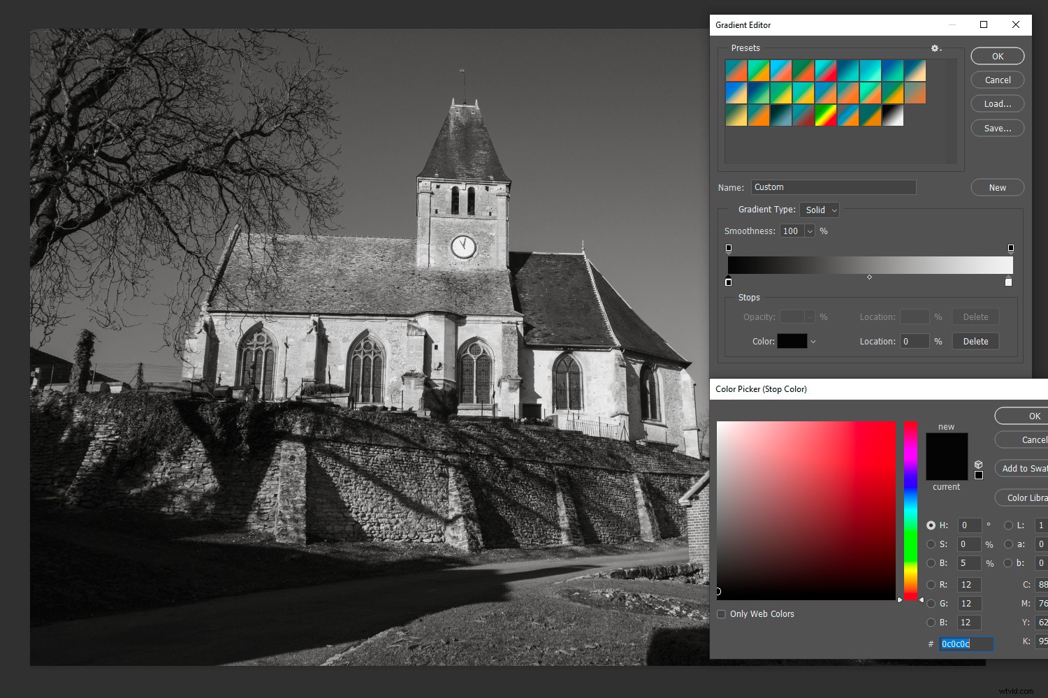
Task: Select the left opacity stop above gradient bar
Action: point(729,247)
